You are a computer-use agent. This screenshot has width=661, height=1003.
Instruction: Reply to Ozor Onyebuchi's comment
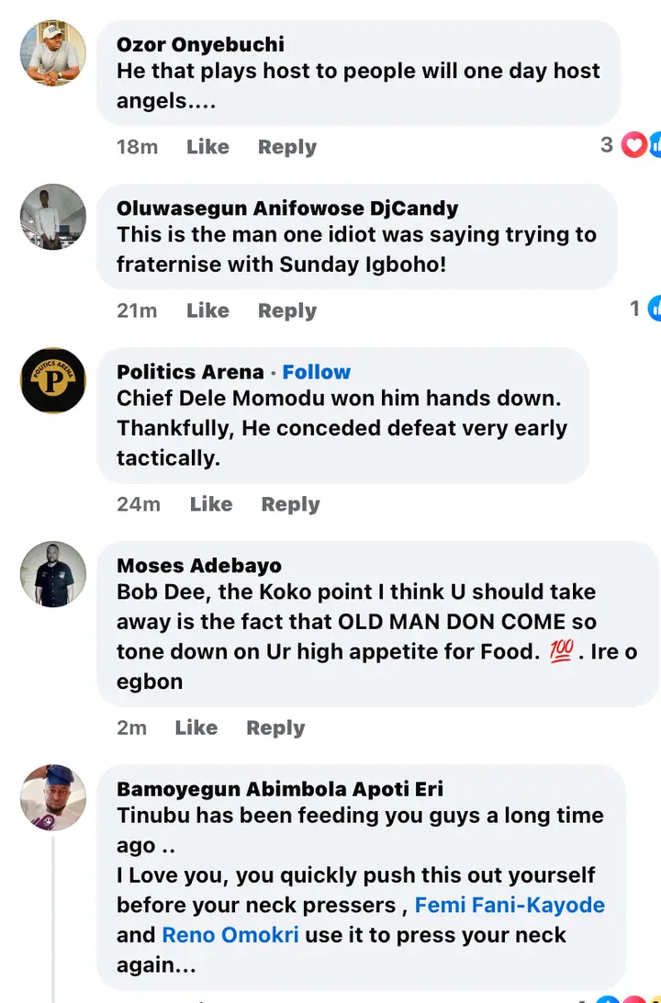[x=286, y=147]
